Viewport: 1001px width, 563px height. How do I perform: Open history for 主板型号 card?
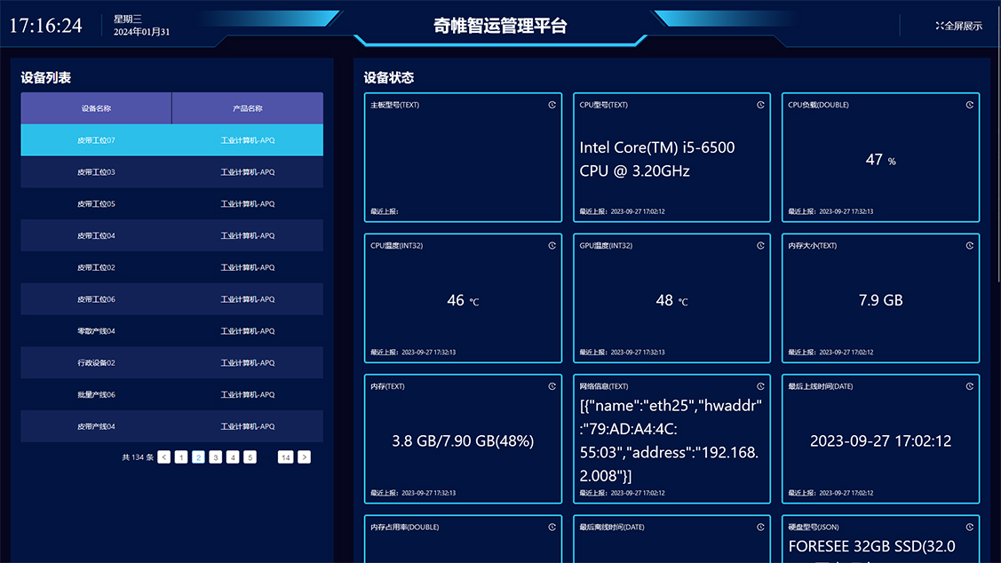tap(552, 105)
